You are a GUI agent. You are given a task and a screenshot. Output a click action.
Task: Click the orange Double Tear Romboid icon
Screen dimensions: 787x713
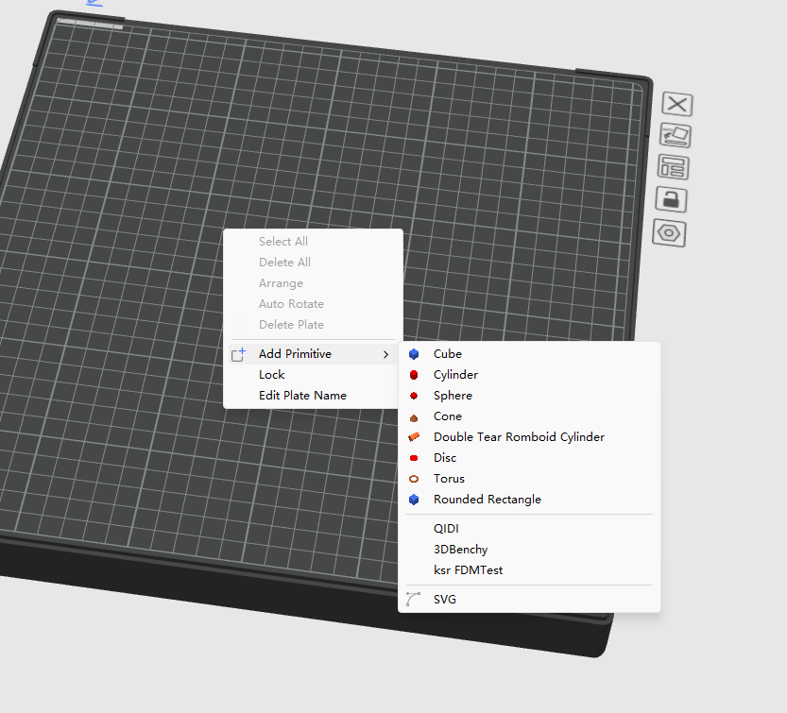click(x=414, y=437)
